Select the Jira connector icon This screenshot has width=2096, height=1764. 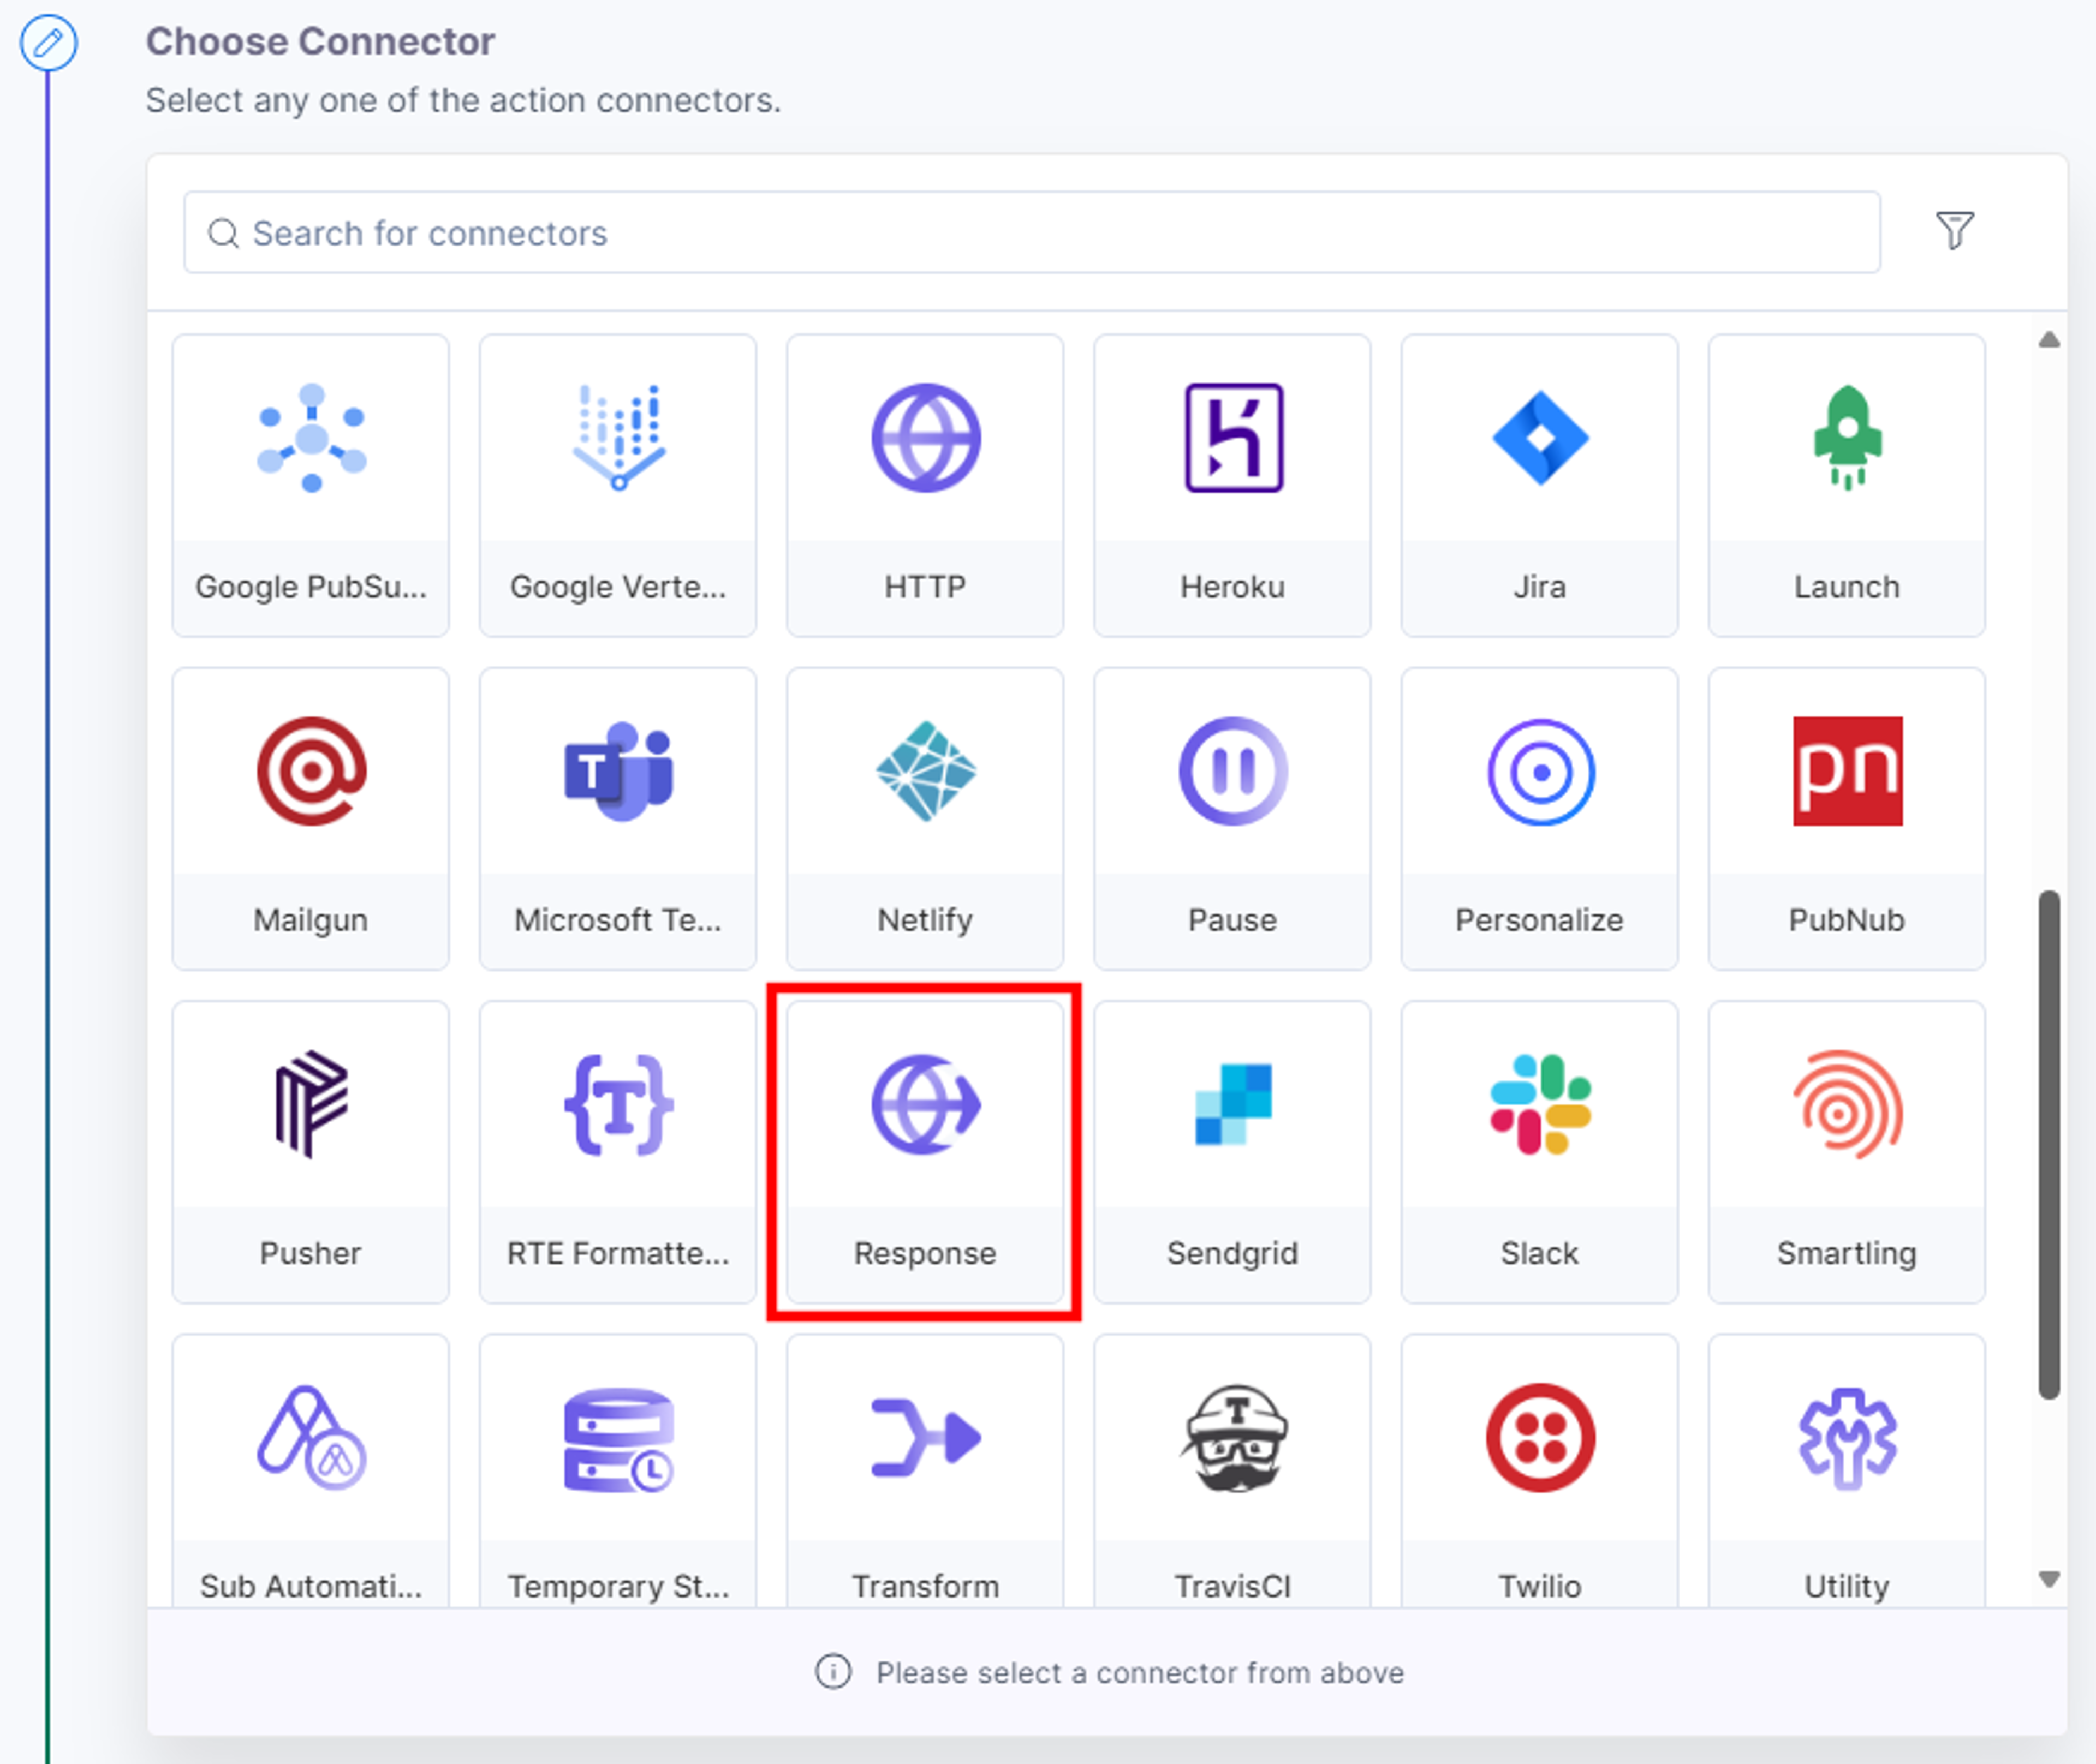coord(1540,438)
